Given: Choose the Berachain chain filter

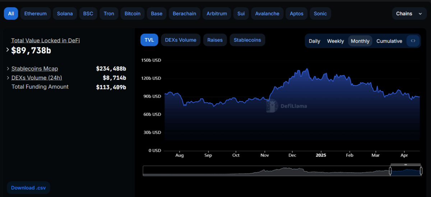Looking at the screenshot, I should click(x=184, y=14).
